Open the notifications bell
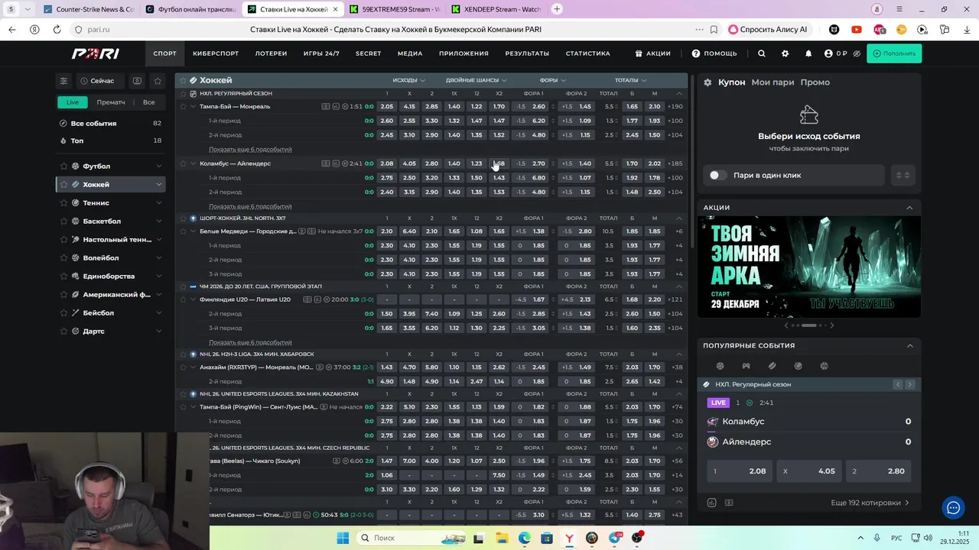This screenshot has width=979, height=550. (x=808, y=53)
